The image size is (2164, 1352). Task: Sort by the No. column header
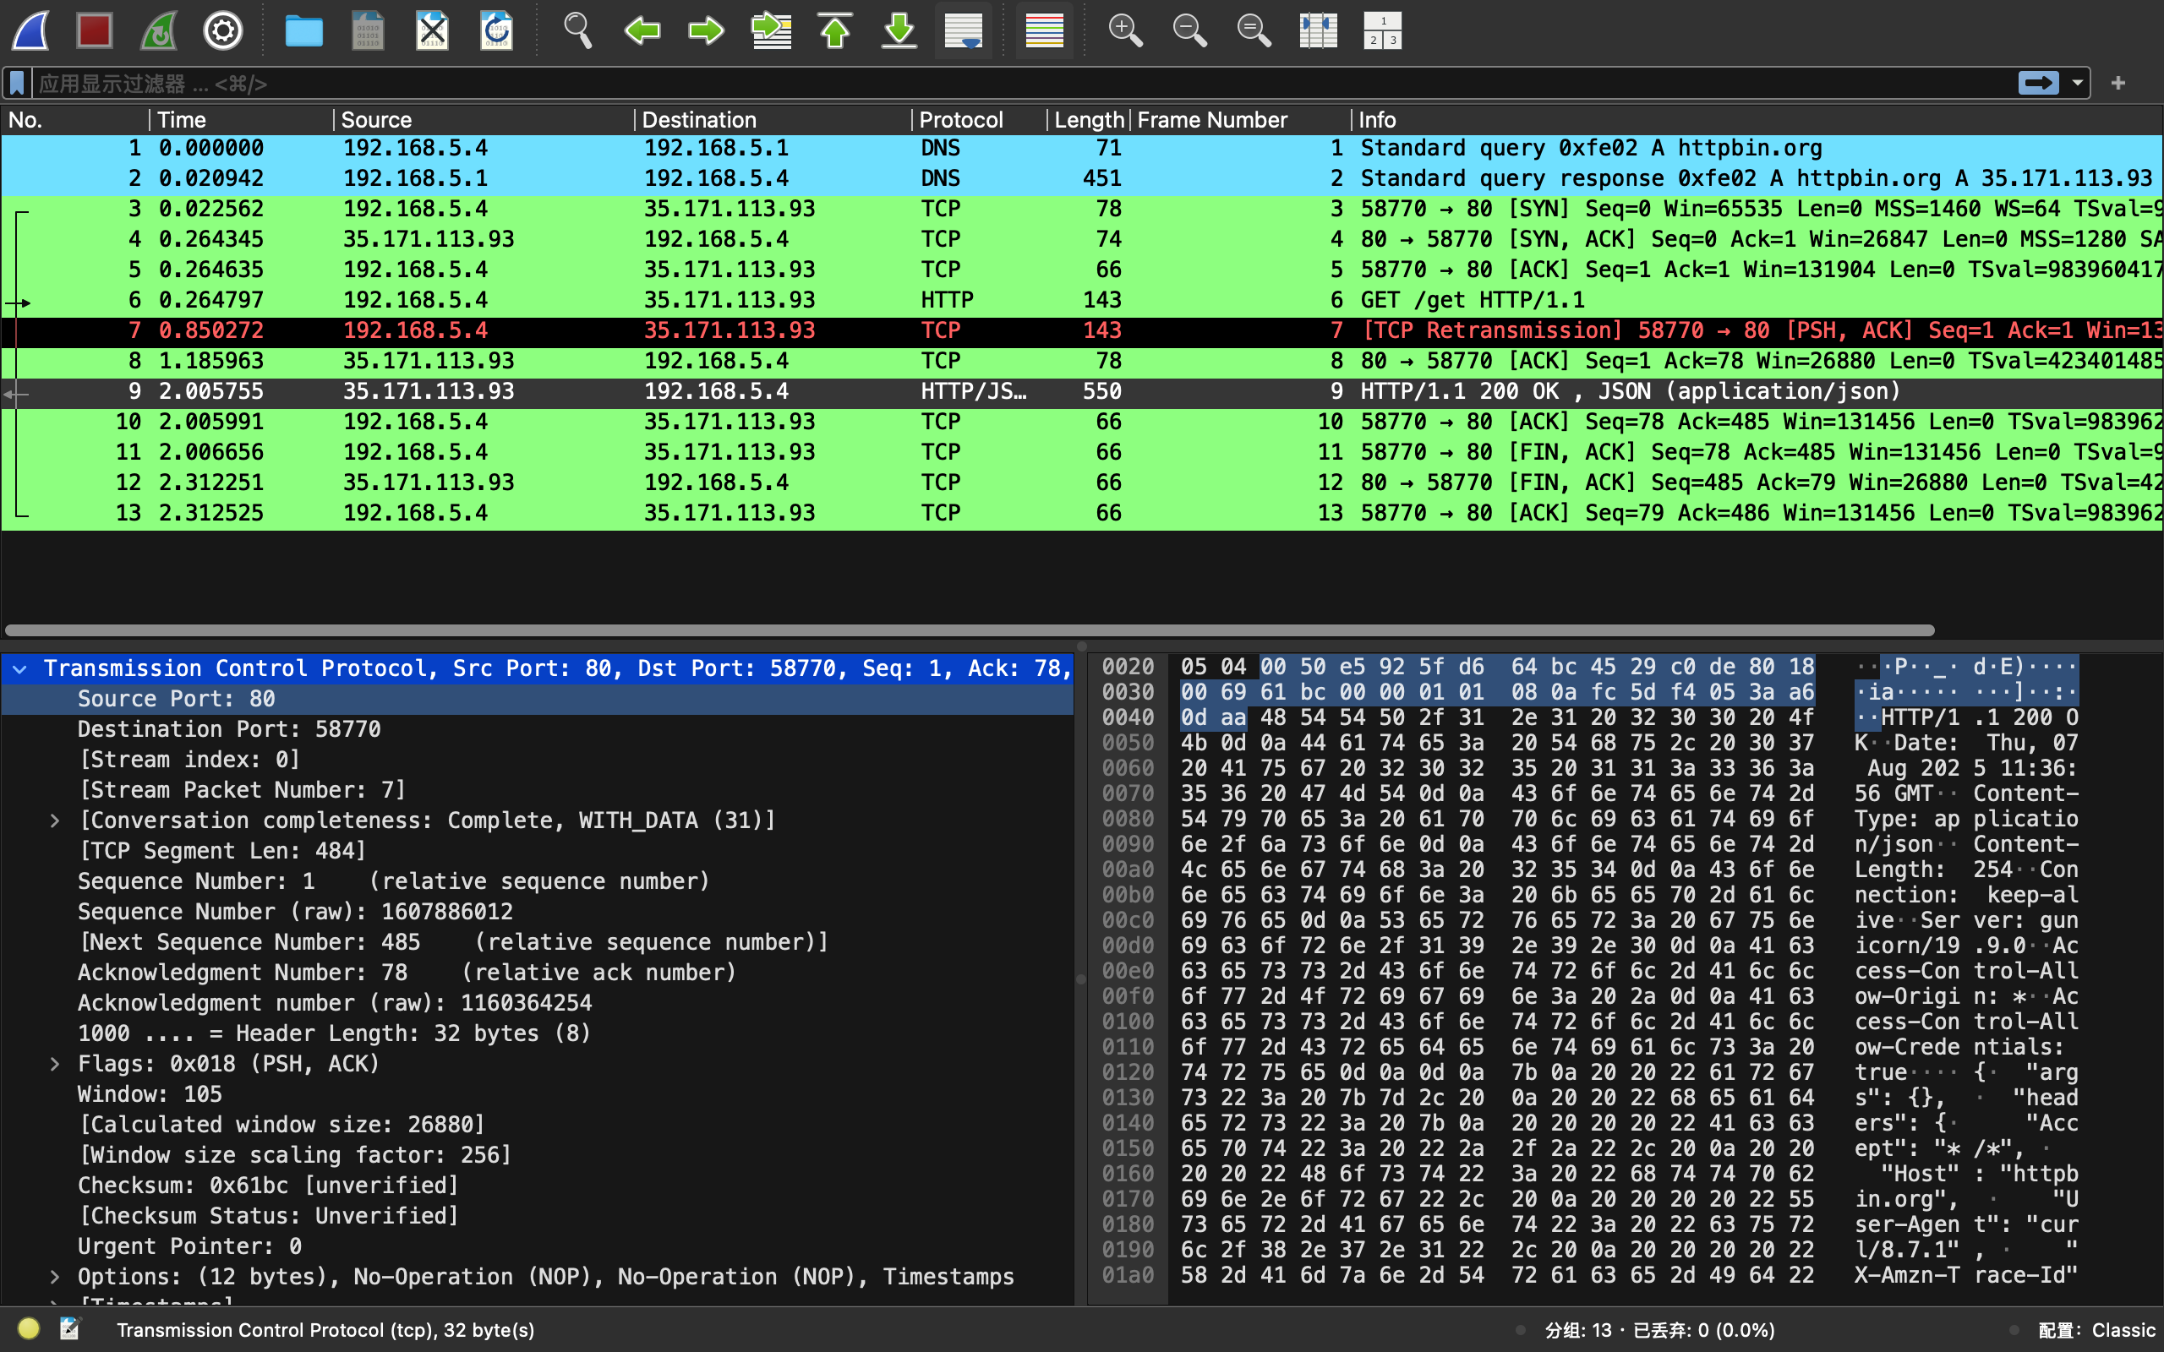pyautogui.click(x=75, y=120)
